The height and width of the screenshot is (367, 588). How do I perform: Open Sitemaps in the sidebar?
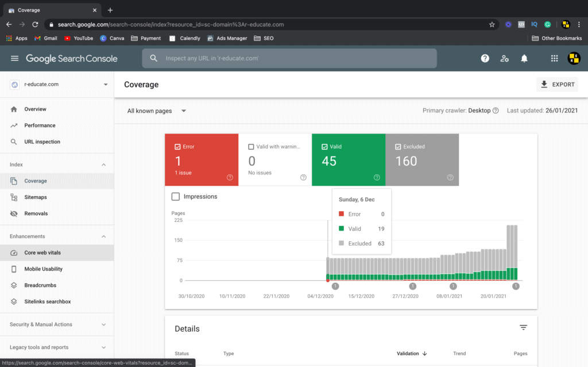[x=36, y=197]
